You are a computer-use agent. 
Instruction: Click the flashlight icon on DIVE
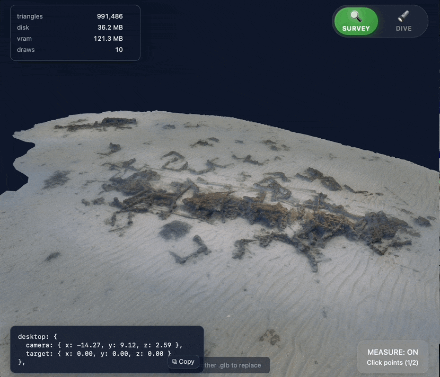click(x=404, y=17)
